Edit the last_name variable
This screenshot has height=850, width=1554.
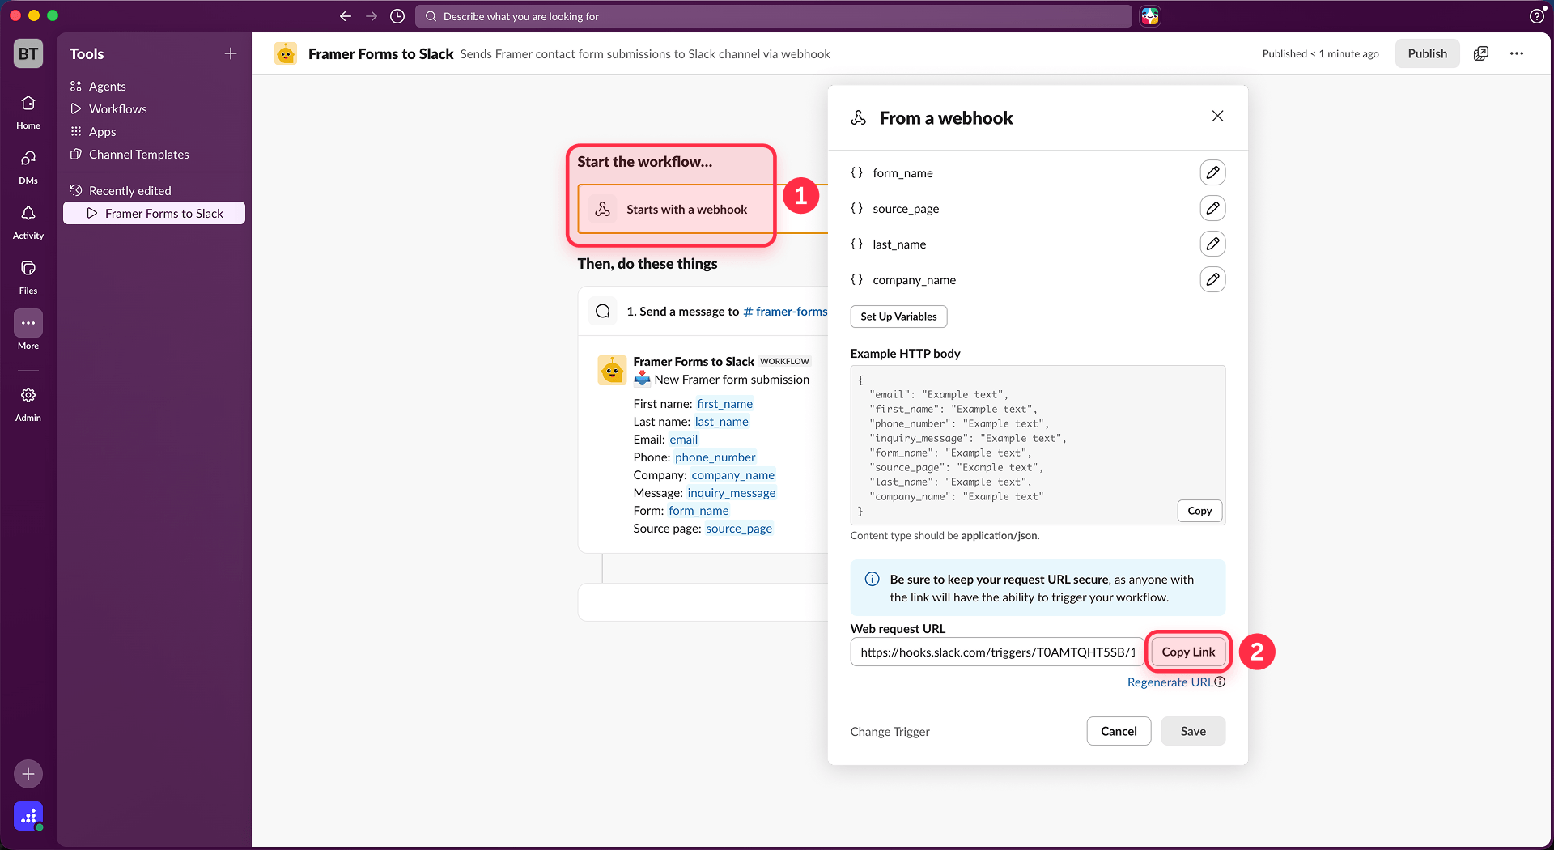point(1212,244)
